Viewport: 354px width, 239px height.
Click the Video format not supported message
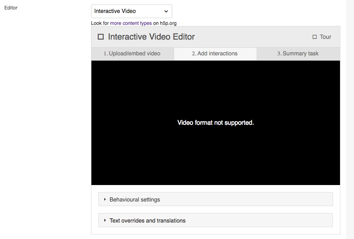tap(216, 123)
